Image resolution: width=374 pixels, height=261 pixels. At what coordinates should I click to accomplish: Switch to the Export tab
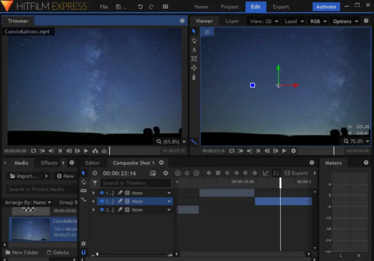click(281, 7)
